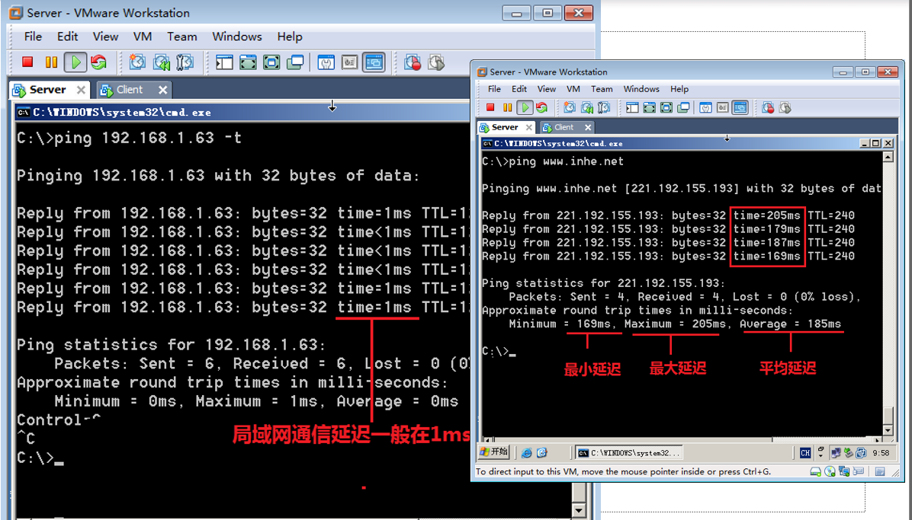This screenshot has width=912, height=520.
Task: Toggle the CH input language indicator
Action: pyautogui.click(x=805, y=453)
